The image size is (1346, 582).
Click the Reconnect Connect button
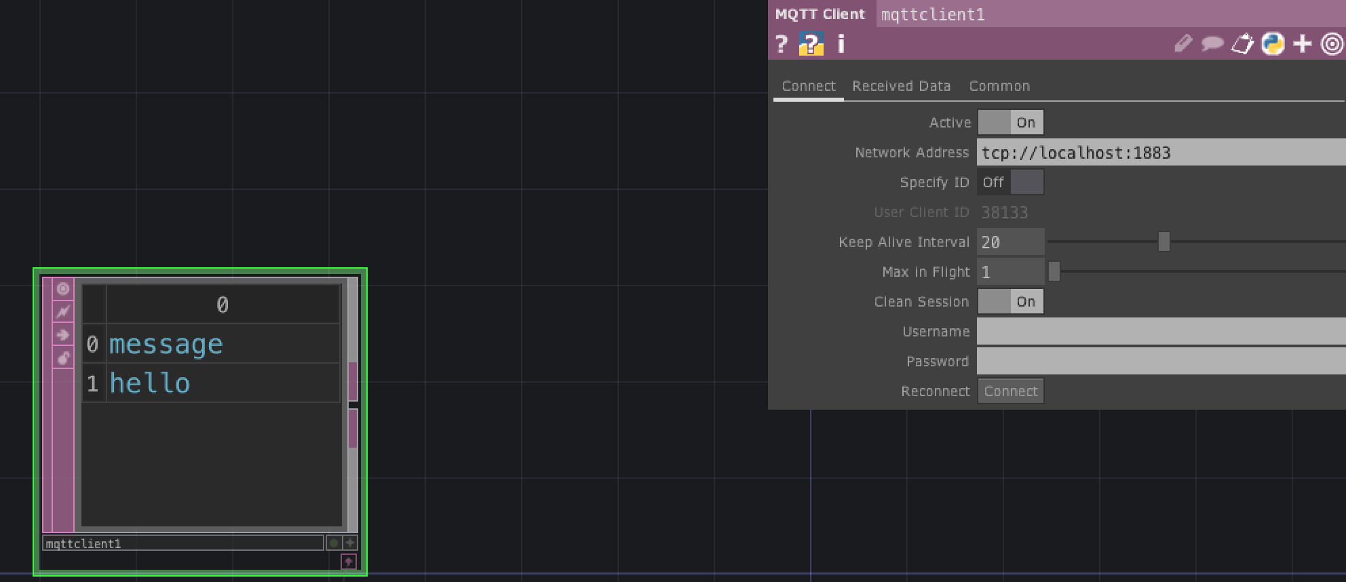coord(1010,391)
